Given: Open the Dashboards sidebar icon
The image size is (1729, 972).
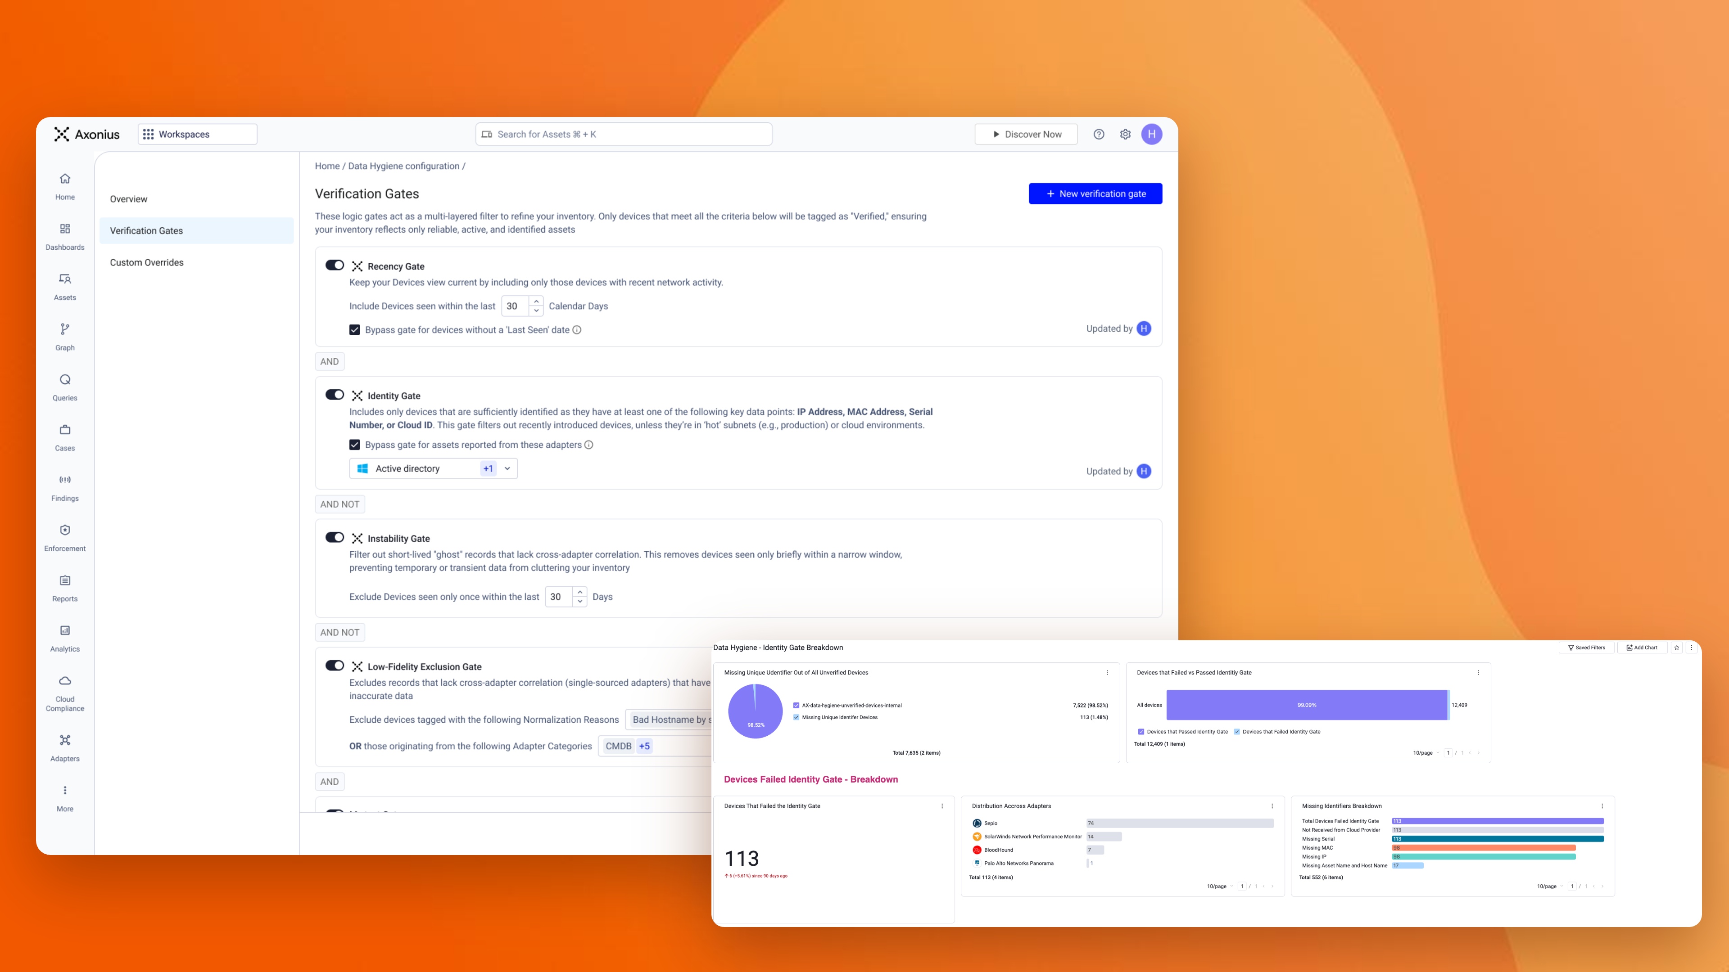Looking at the screenshot, I should 64,229.
